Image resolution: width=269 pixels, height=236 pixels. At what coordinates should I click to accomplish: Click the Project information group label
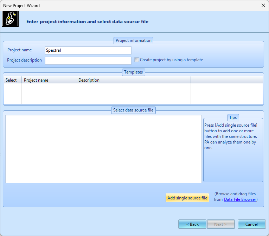click(x=134, y=40)
